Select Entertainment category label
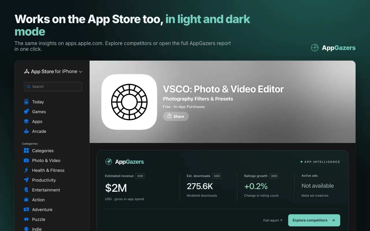370x231 pixels. click(x=46, y=190)
